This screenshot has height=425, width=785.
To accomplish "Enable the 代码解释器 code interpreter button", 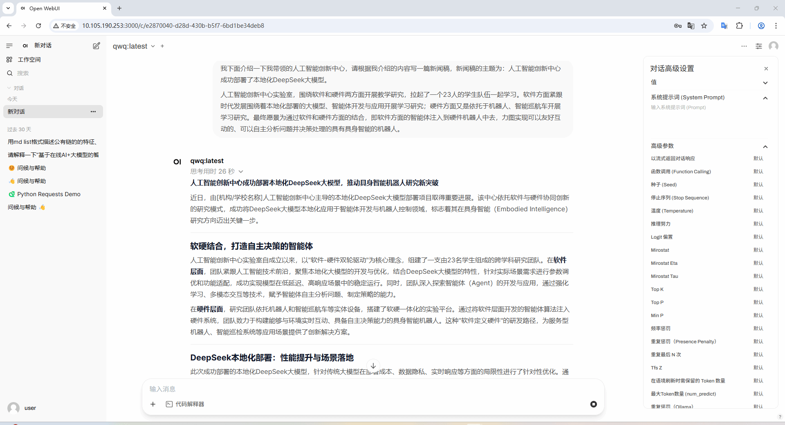I will (185, 404).
